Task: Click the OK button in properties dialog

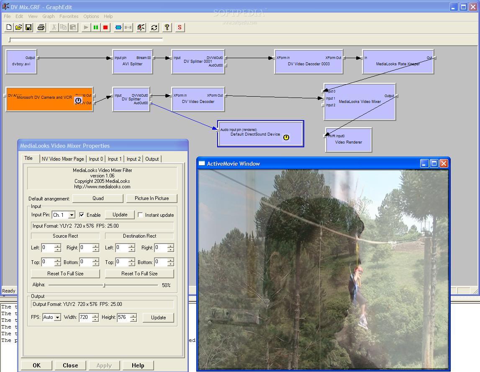Action: (37, 366)
